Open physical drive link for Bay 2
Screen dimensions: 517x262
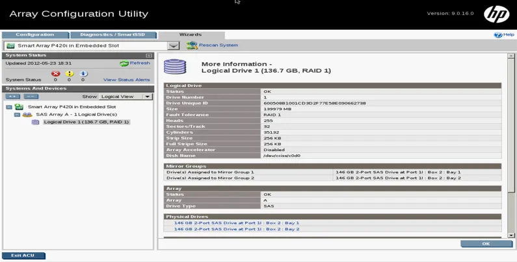point(237,229)
